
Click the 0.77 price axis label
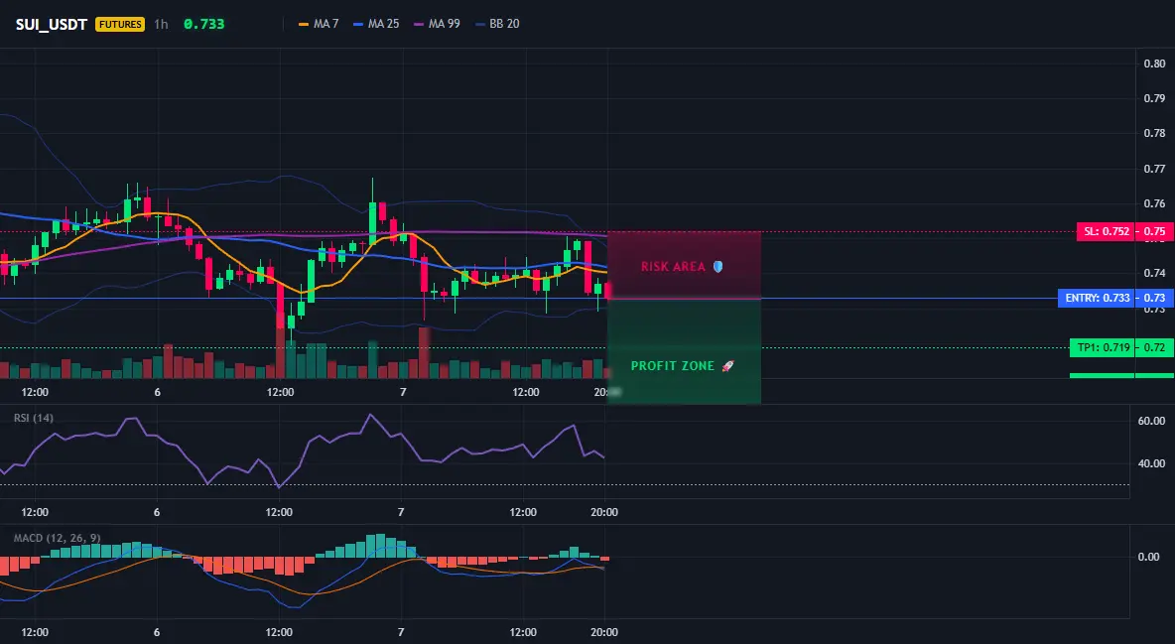(x=1154, y=169)
